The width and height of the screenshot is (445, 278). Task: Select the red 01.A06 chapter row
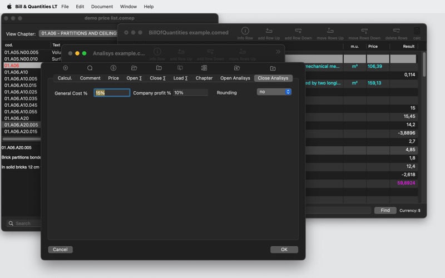click(x=21, y=66)
